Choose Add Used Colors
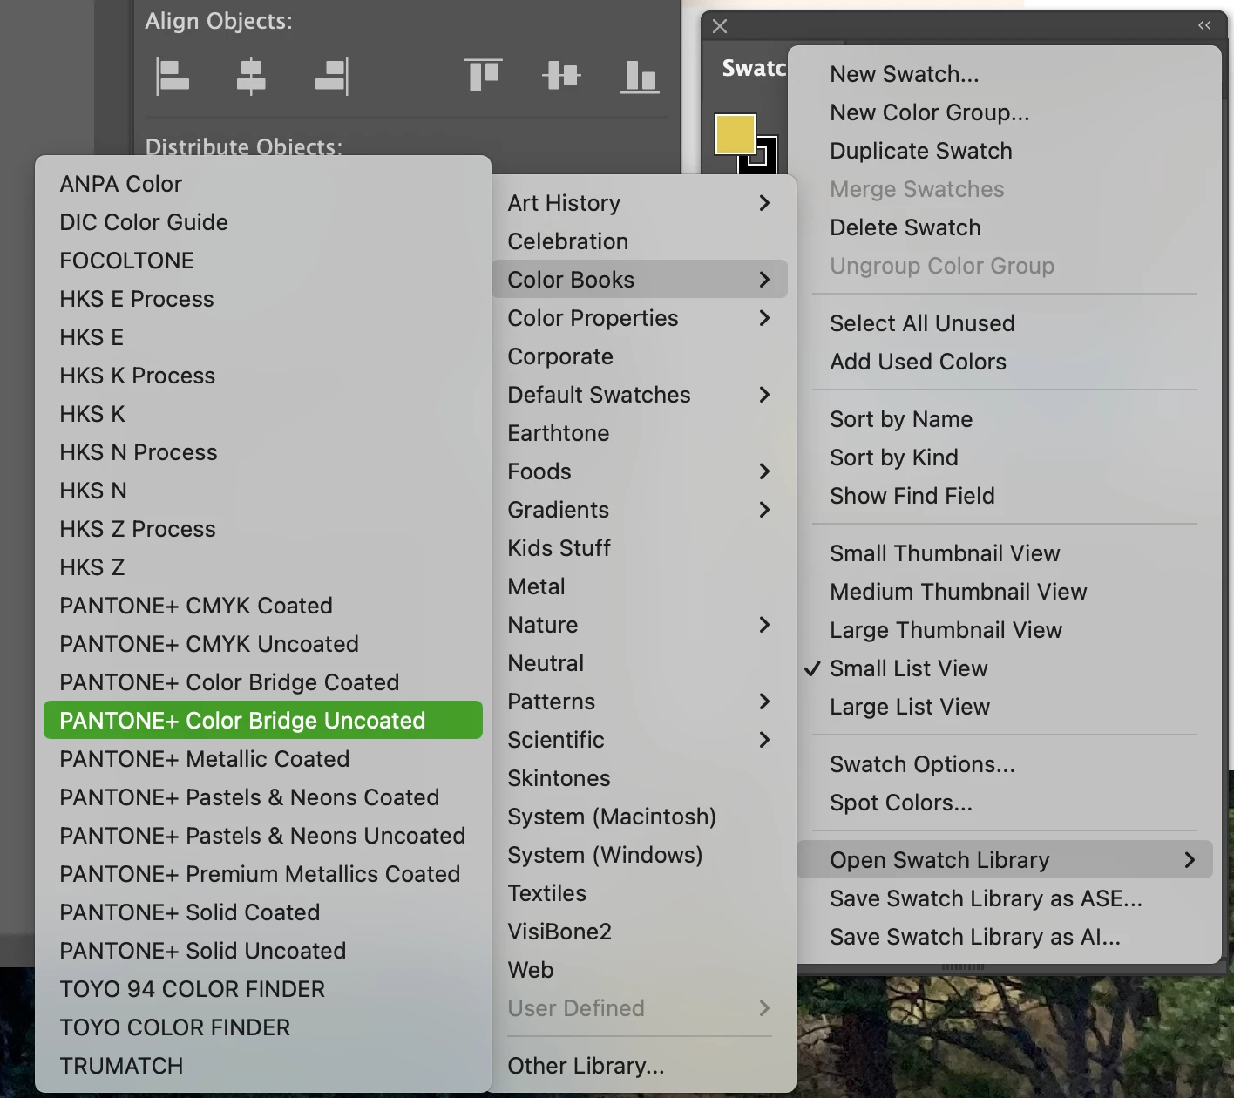The width and height of the screenshot is (1234, 1098). click(x=1005, y=362)
